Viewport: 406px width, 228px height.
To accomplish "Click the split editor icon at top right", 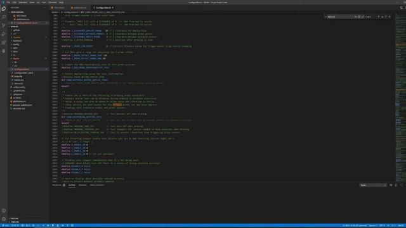I will [402, 8].
